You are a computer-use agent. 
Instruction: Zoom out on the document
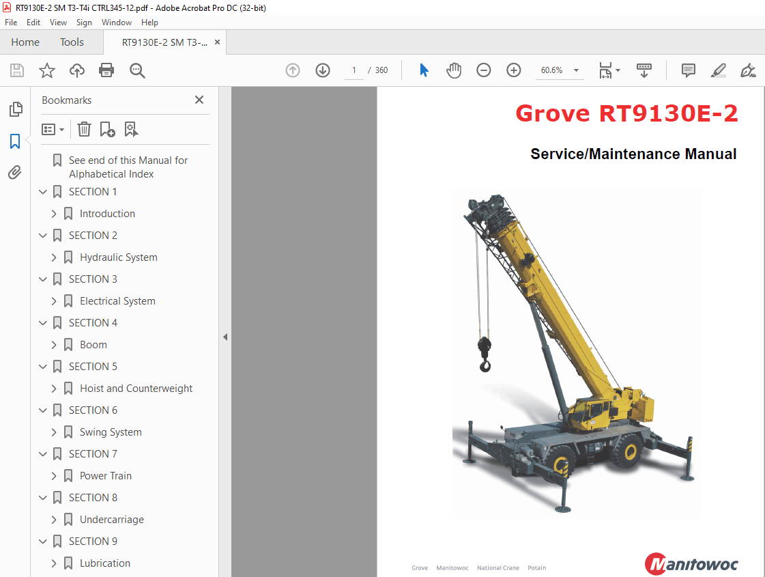(484, 70)
